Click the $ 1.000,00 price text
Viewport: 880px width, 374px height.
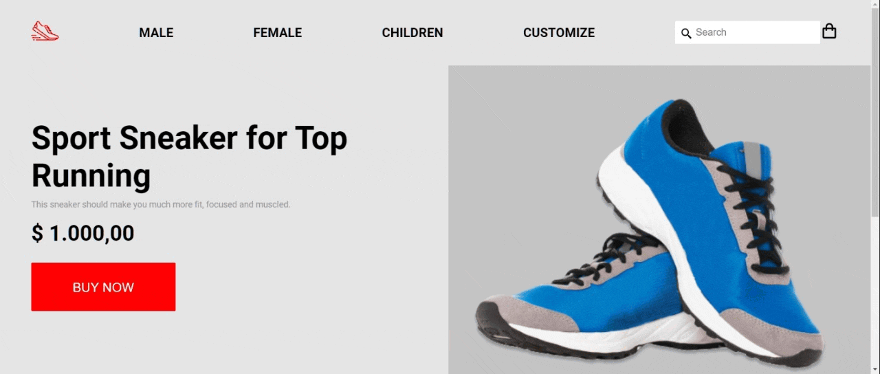pyautogui.click(x=82, y=233)
